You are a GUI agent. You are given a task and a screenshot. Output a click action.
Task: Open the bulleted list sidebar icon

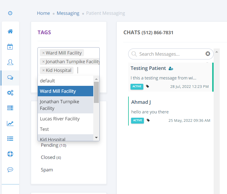[10, 139]
